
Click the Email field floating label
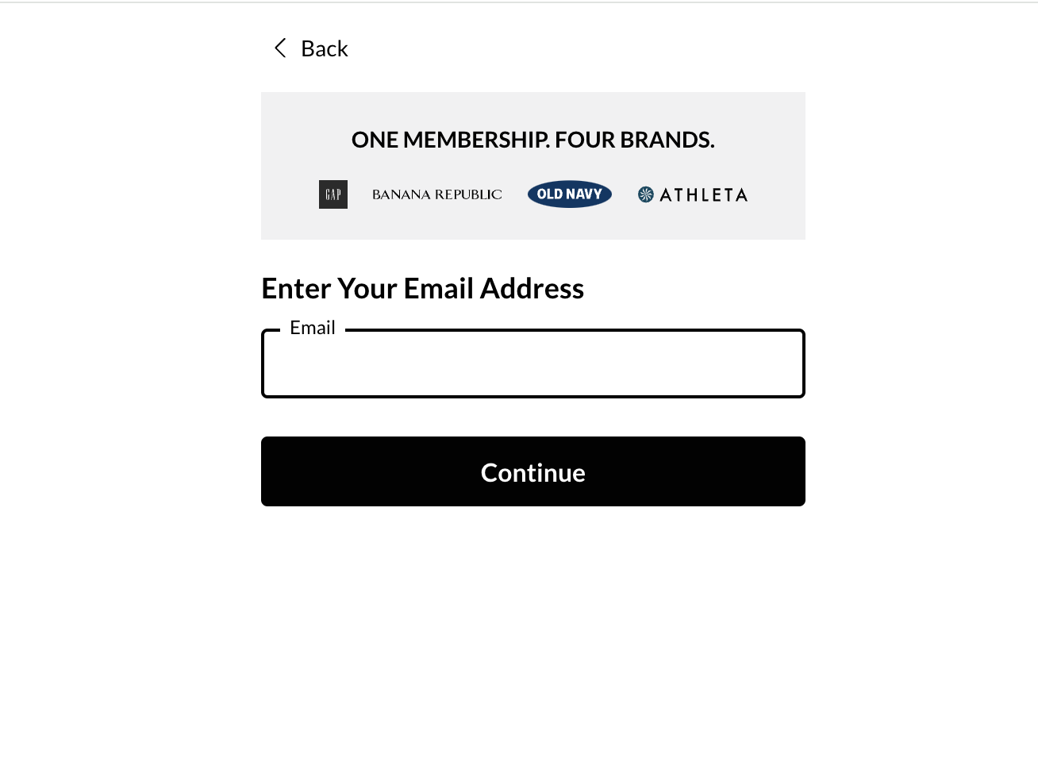(313, 328)
